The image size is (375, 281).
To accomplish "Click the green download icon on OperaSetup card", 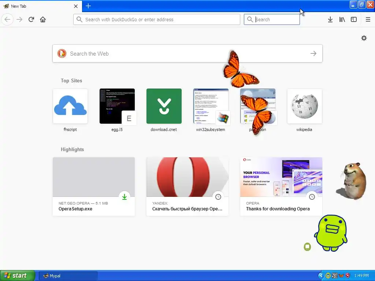I will click(x=125, y=196).
